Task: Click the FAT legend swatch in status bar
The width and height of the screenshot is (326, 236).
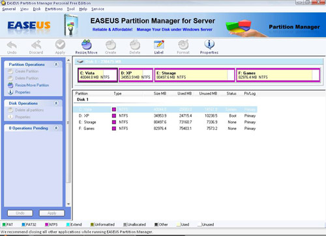Action: click(x=4, y=224)
